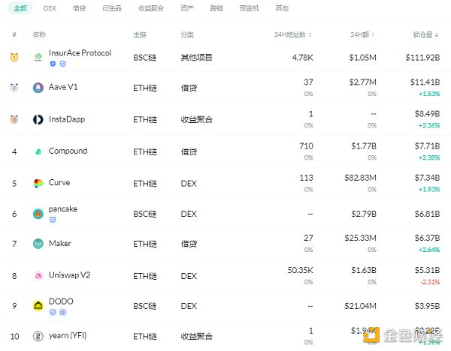Open the Uniswap V2 project name link

(x=71, y=274)
